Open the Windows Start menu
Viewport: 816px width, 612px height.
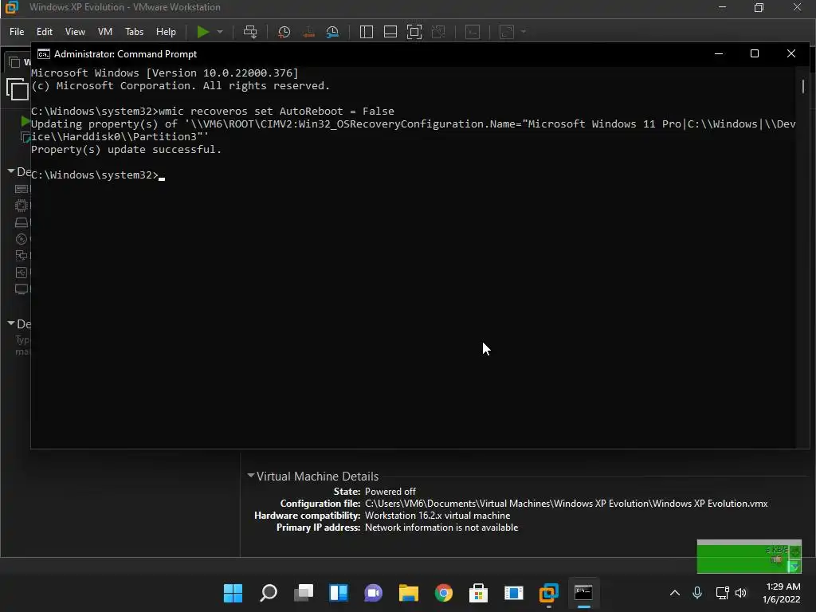pyautogui.click(x=233, y=593)
